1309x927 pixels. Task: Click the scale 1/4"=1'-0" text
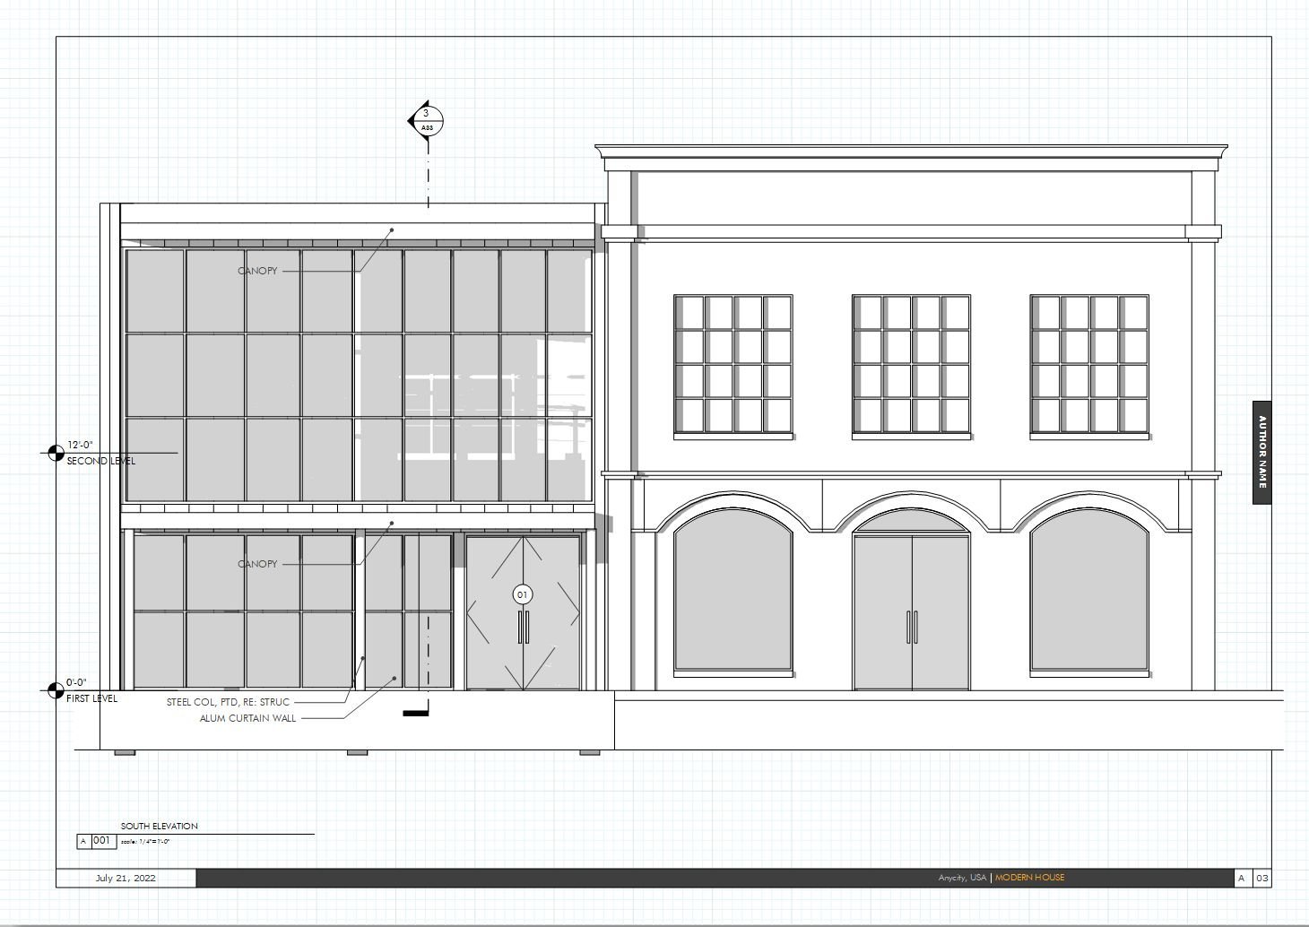point(145,842)
